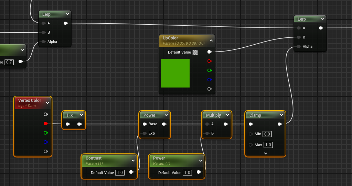
Task: Expand the Clamp node's bottom chevron
Action: (266, 153)
